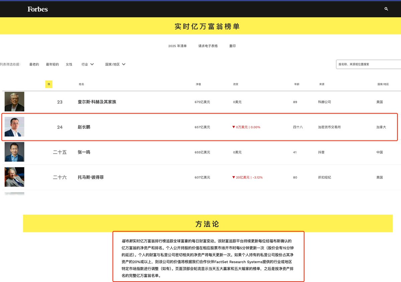Click net worth 655亿美元
The width and height of the screenshot is (401, 282).
coord(202,153)
